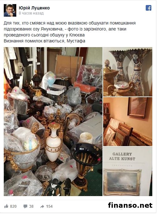Click the 154 shares count
The height and width of the screenshot is (214, 157).
click(49, 206)
